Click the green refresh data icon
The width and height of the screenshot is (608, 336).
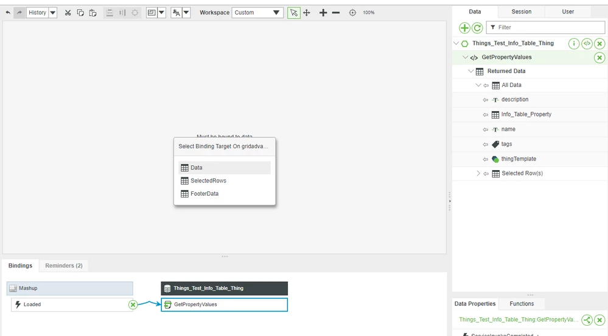[477, 28]
